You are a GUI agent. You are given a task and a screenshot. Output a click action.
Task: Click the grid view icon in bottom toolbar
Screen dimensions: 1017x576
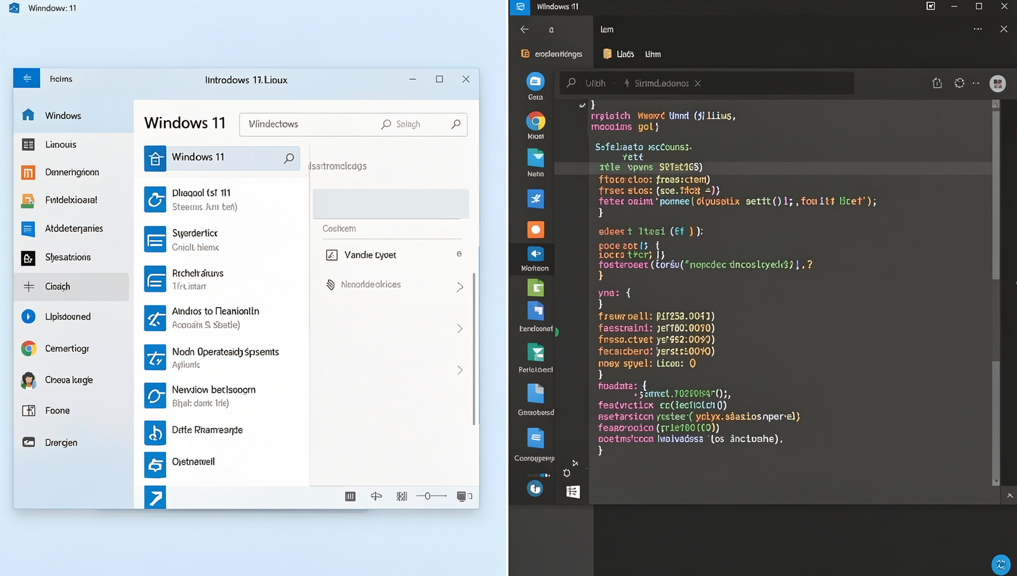coord(350,496)
